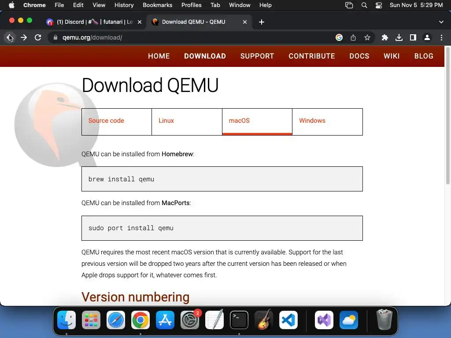Open Safari from the Dock

pos(116,320)
